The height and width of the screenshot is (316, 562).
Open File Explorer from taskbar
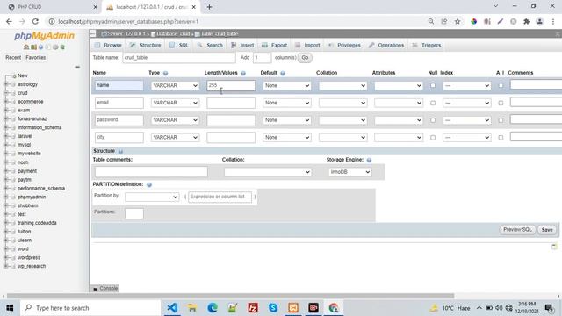192,308
